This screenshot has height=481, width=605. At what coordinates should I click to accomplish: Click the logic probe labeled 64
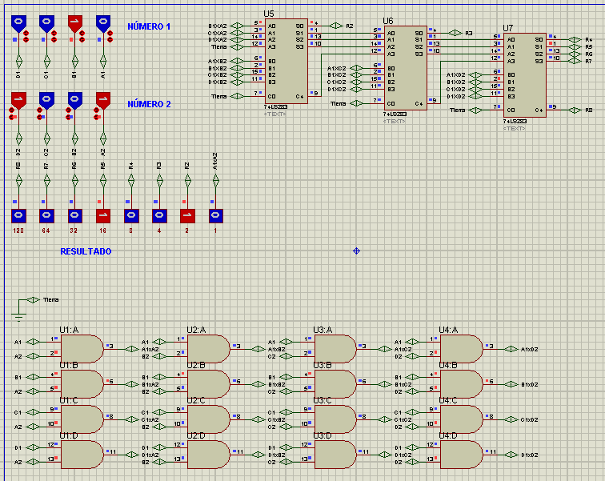pyautogui.click(x=46, y=215)
